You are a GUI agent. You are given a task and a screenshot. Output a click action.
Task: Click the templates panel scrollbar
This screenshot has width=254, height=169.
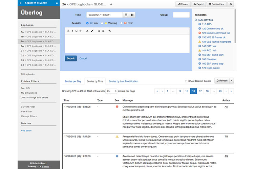(235, 26)
